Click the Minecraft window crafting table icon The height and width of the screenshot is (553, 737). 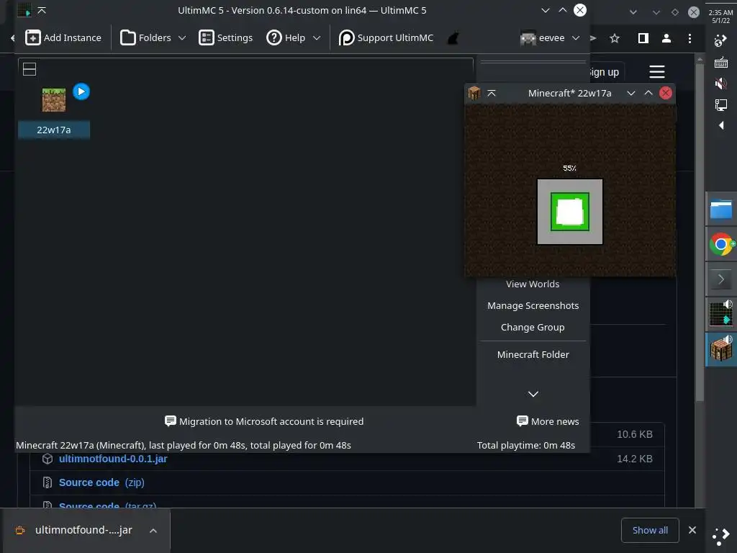pyautogui.click(x=474, y=93)
